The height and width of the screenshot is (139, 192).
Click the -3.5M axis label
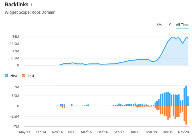pyautogui.click(x=15, y=116)
